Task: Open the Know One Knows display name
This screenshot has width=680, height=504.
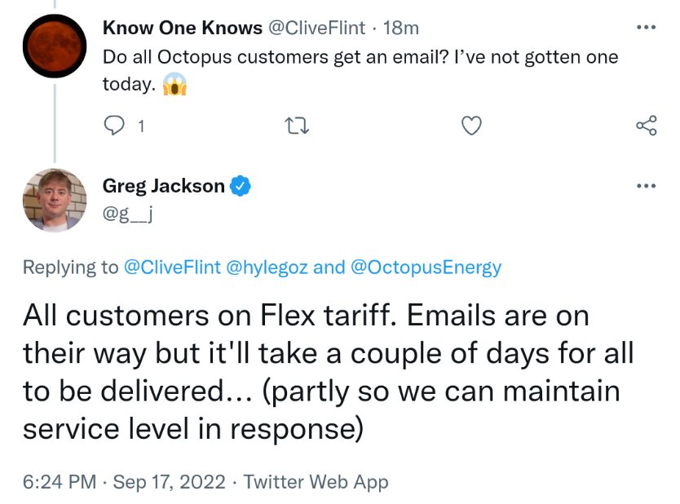Action: [182, 28]
